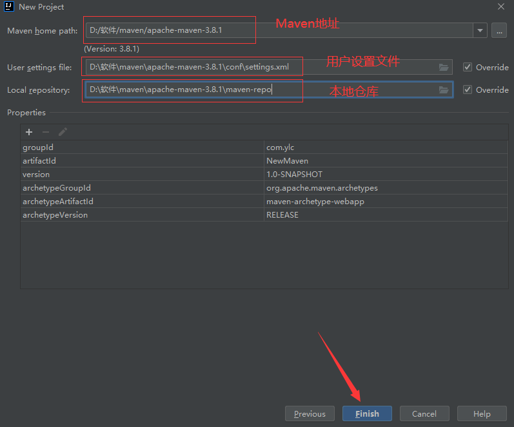Click the ellipsis browse button for Maven home

pyautogui.click(x=499, y=30)
